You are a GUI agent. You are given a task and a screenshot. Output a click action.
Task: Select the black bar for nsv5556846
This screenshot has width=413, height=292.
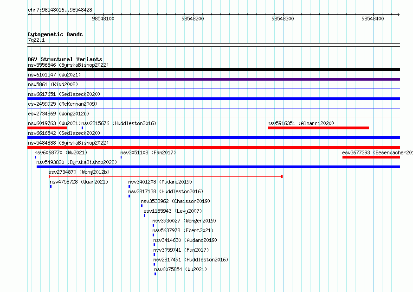pyautogui.click(x=213, y=70)
